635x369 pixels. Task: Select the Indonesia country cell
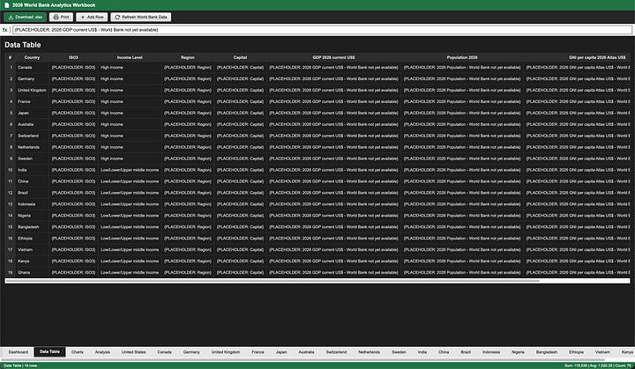33,204
